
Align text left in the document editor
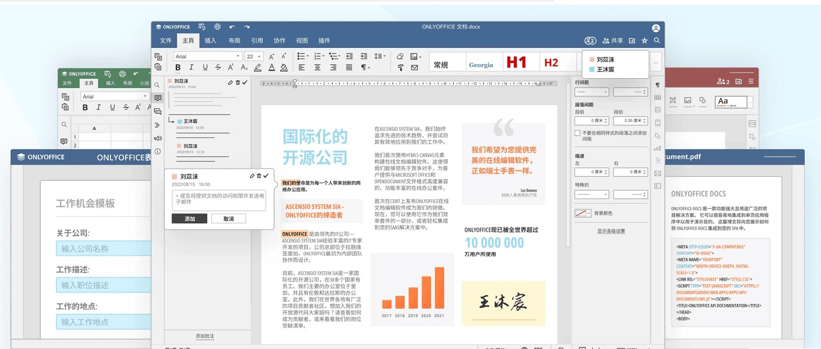302,67
